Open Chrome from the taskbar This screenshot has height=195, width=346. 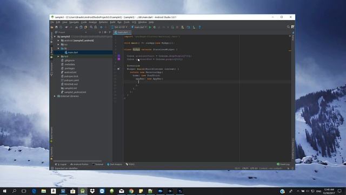click(131, 191)
